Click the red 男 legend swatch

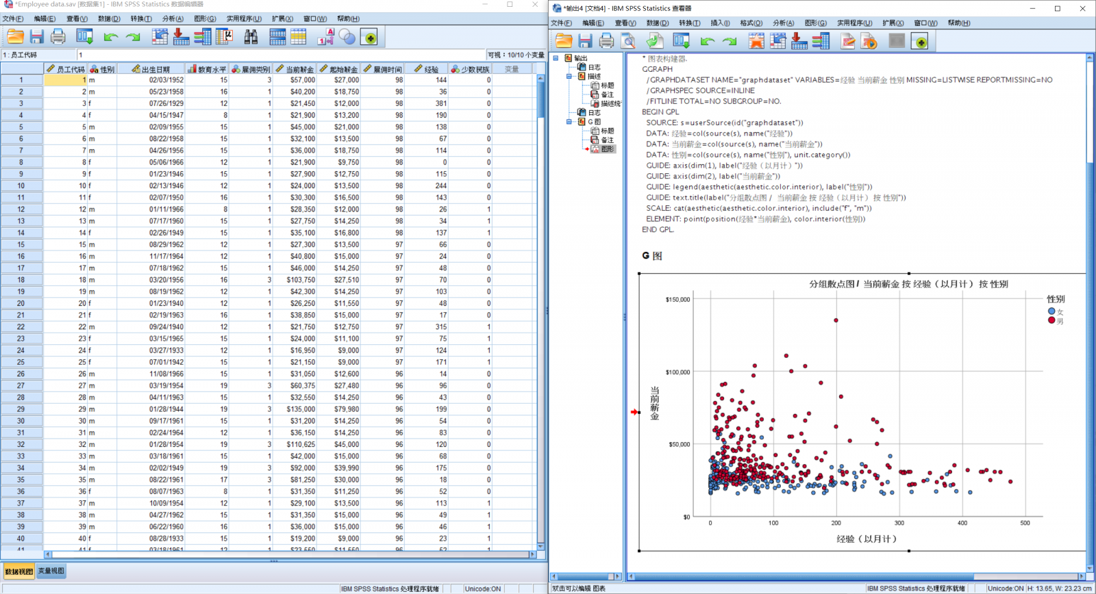tap(1051, 320)
